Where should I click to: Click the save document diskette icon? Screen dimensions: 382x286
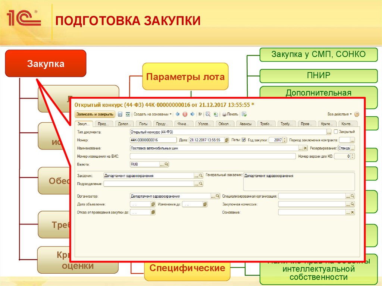click(120, 114)
